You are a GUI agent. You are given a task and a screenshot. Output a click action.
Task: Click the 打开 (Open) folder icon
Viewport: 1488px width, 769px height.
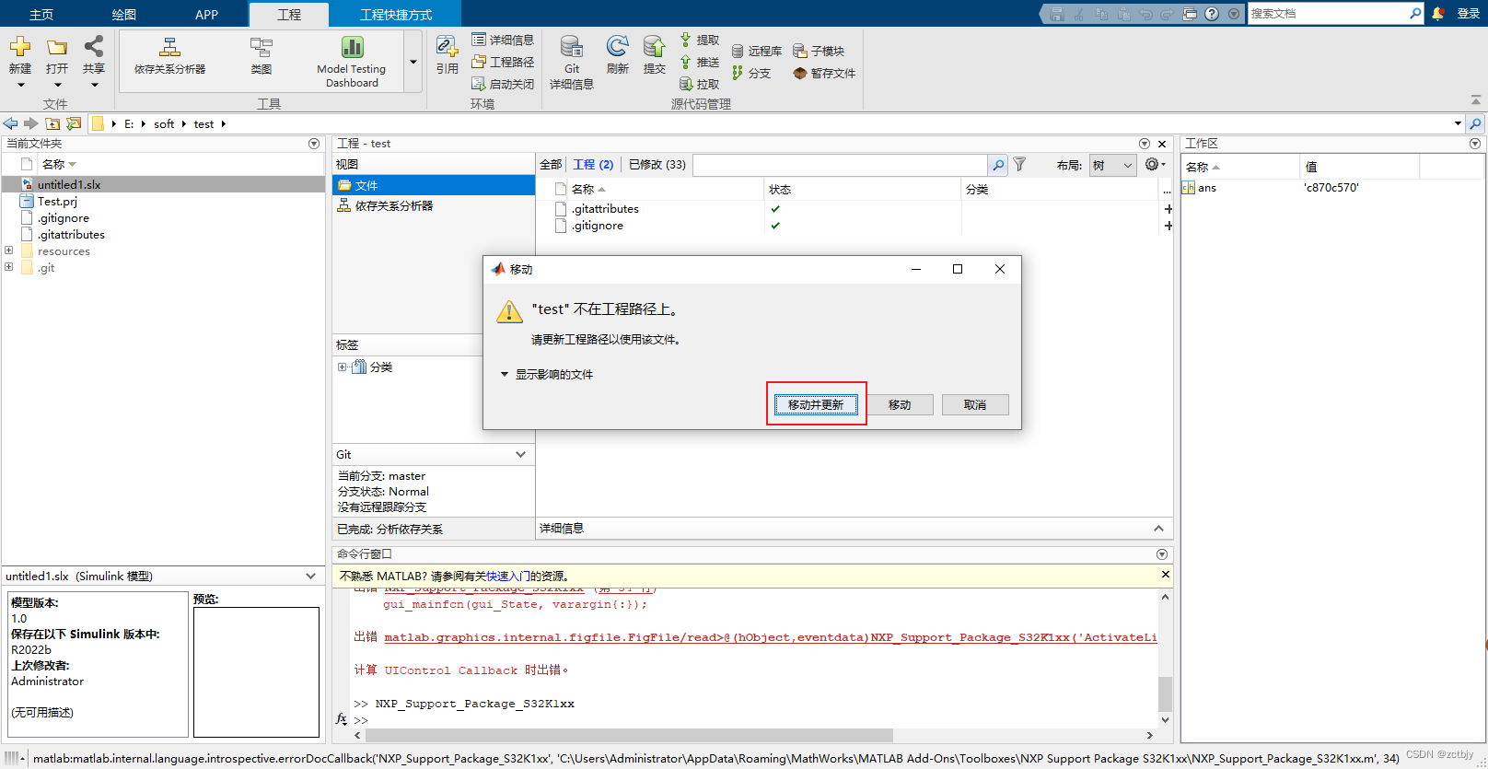coord(57,48)
